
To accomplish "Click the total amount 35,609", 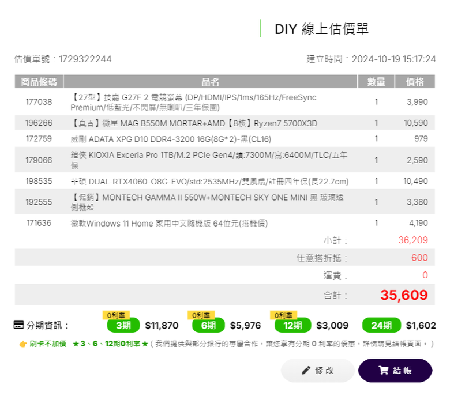I will click(404, 295).
